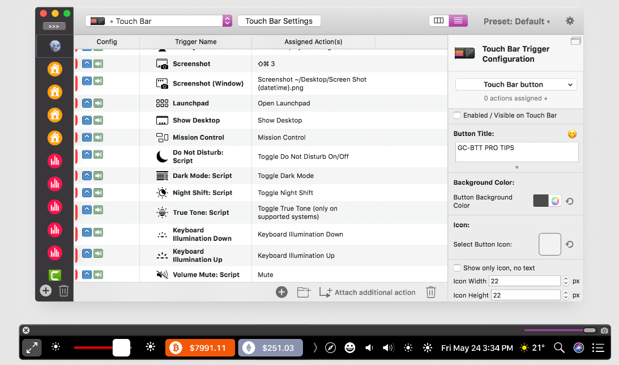Detach configuration panel via window icon
Image resolution: width=619 pixels, height=365 pixels.
(x=575, y=41)
